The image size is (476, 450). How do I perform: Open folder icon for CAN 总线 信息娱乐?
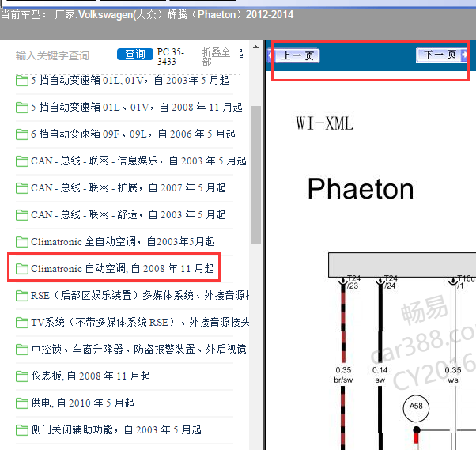[22, 161]
